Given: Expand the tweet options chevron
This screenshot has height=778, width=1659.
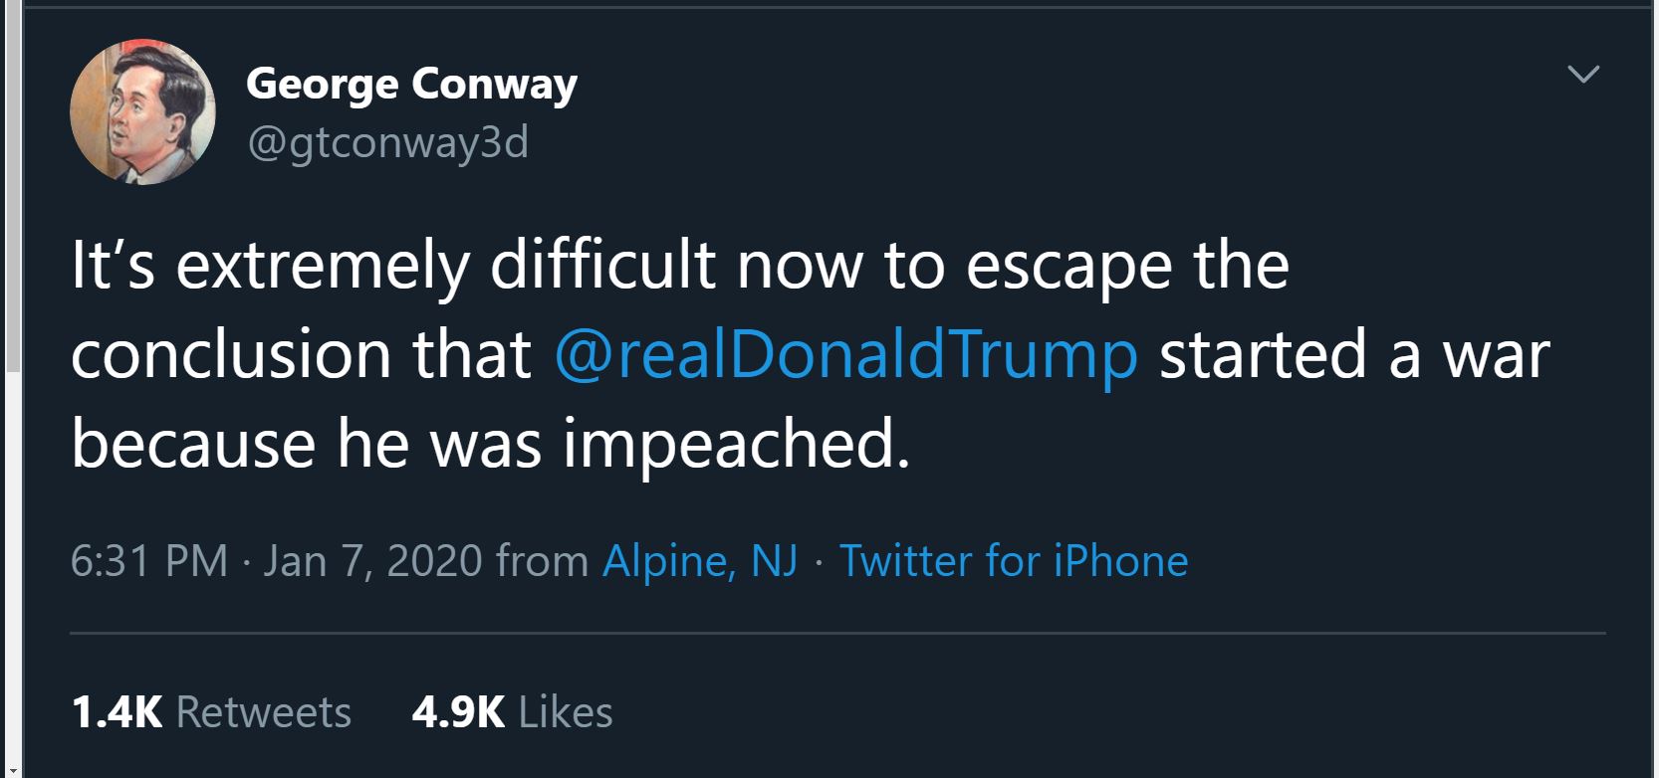Looking at the screenshot, I should tap(1582, 74).
